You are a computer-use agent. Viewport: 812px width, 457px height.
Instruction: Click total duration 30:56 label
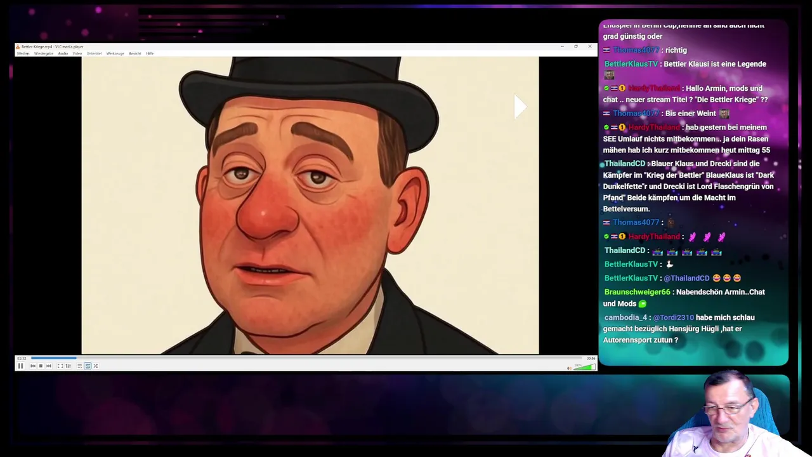[x=591, y=358]
